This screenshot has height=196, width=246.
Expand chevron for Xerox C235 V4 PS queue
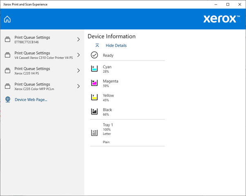pyautogui.click(x=78, y=70)
